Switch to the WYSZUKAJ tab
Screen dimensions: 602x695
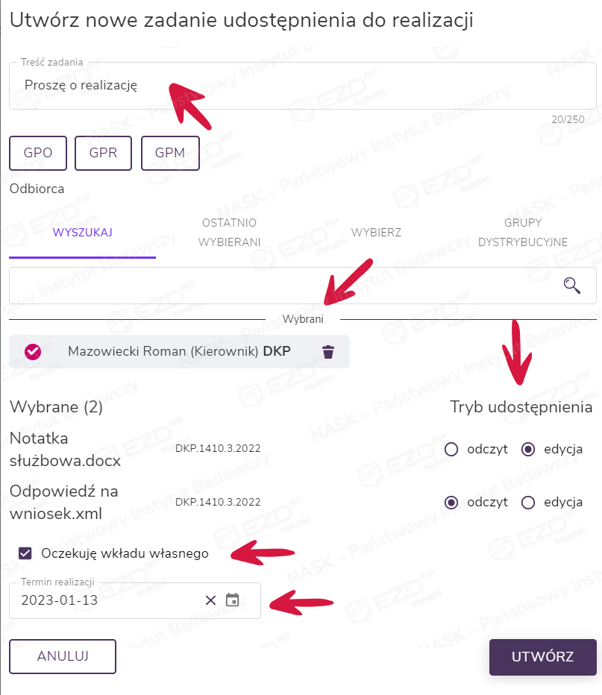pyautogui.click(x=82, y=233)
